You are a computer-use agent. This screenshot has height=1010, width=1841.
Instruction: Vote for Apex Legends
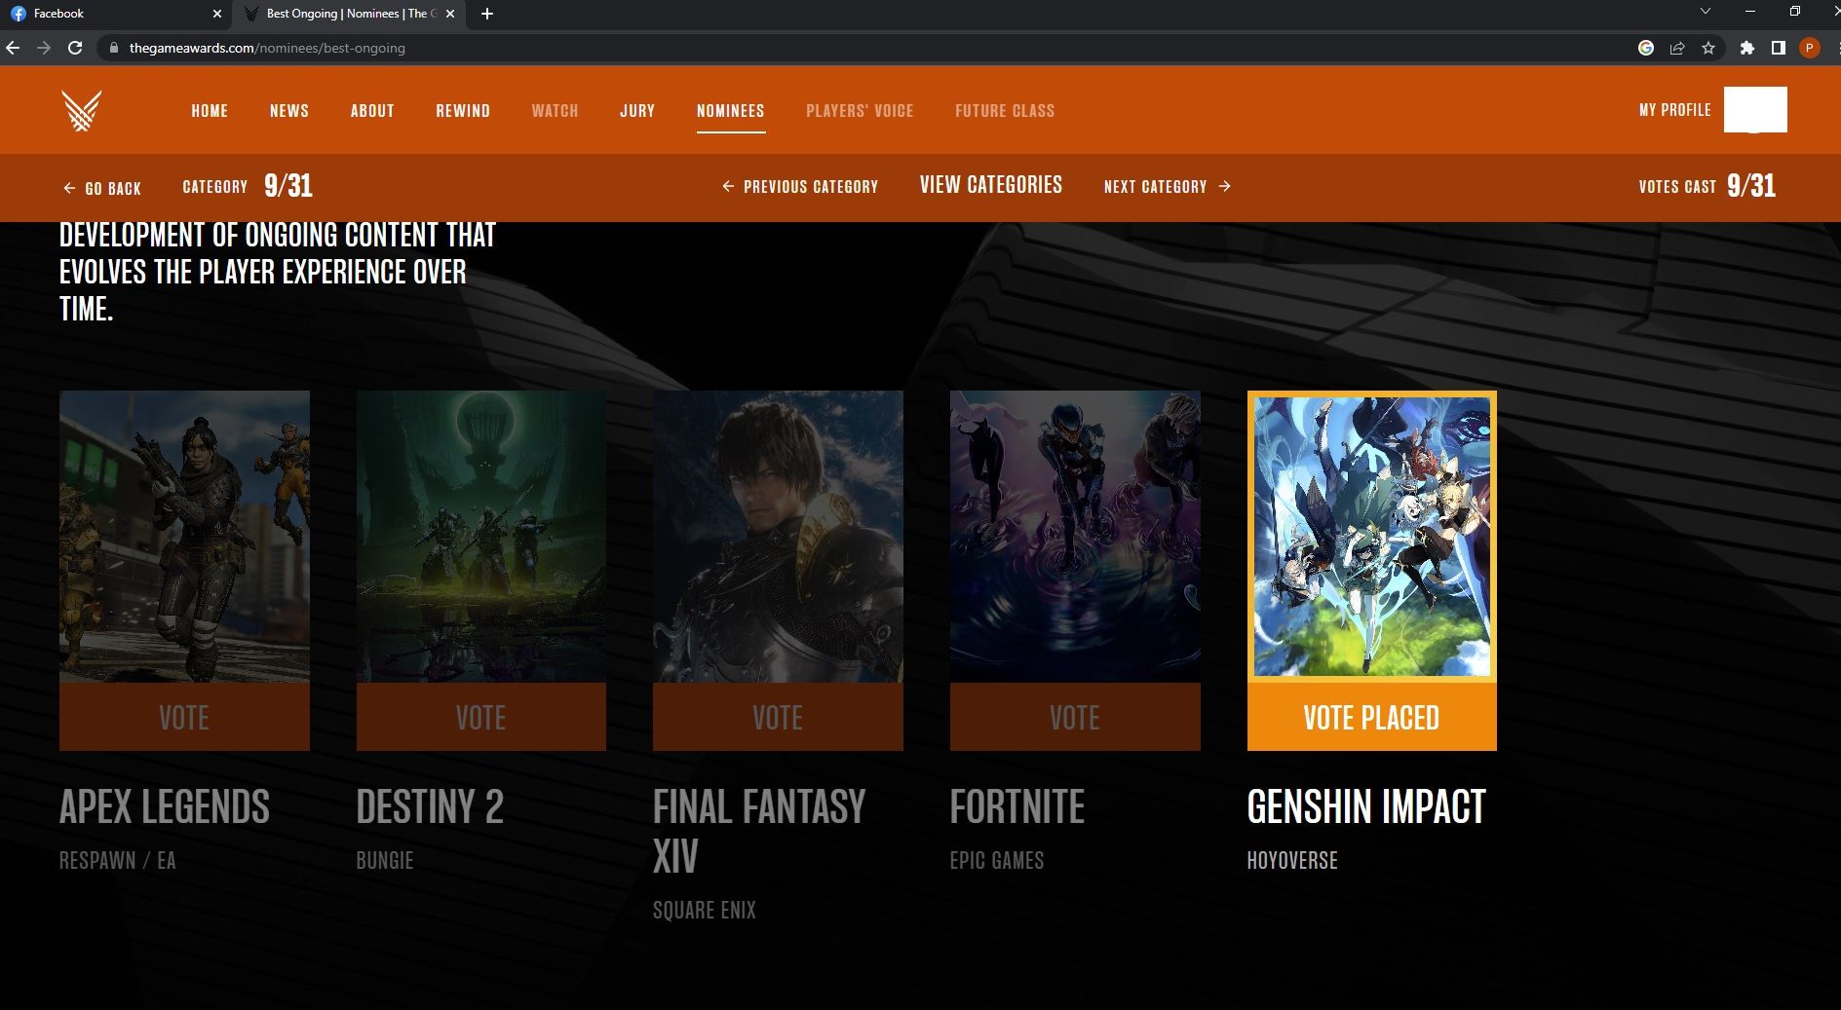tap(184, 718)
